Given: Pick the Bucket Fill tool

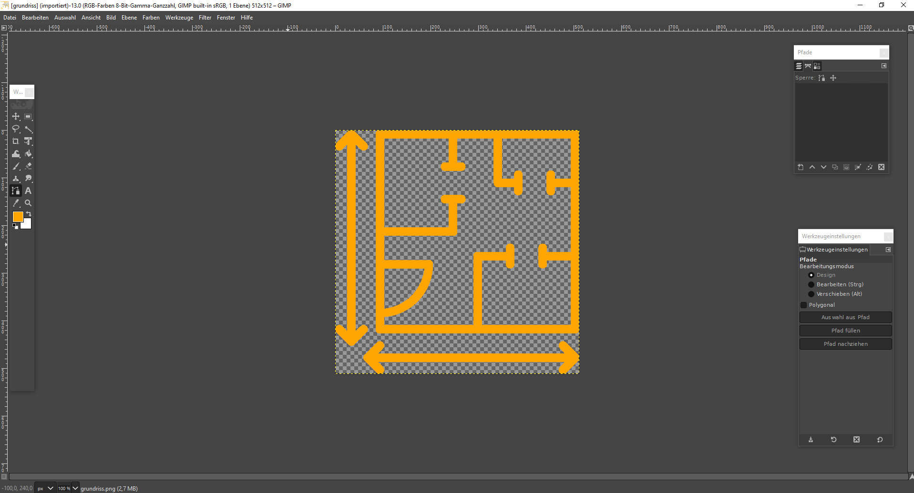Looking at the screenshot, I should [x=29, y=154].
